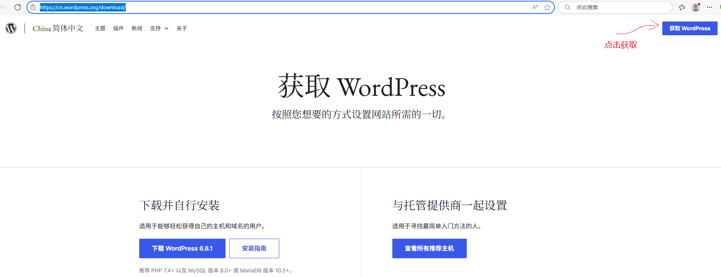Open the 主题 menu item
Viewport: 721px width, 277px height.
[100, 28]
